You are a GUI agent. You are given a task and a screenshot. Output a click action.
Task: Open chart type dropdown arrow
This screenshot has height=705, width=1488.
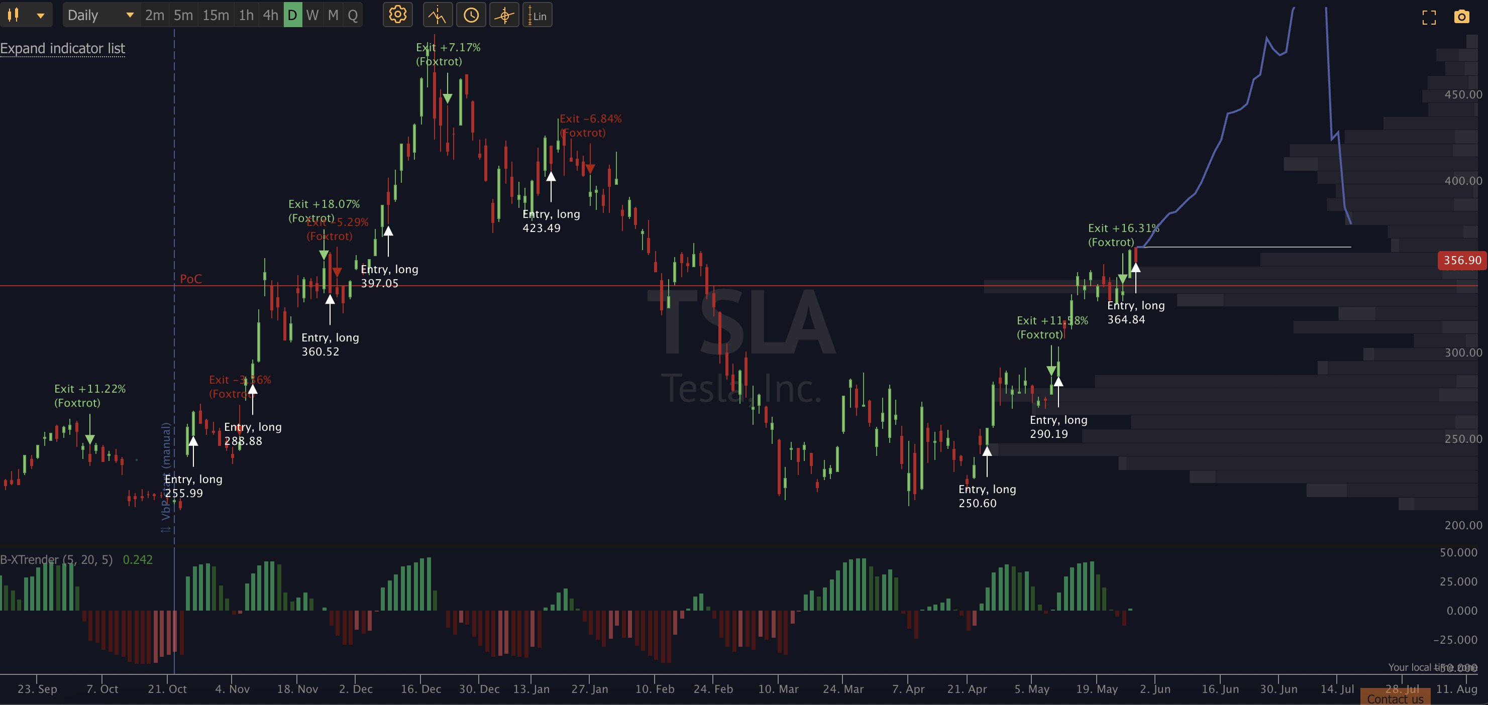click(x=40, y=16)
